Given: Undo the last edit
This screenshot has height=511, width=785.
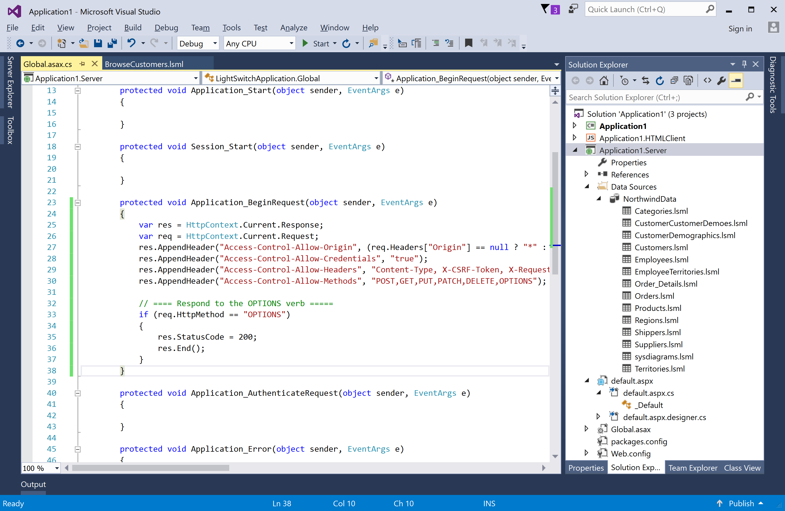Looking at the screenshot, I should click(131, 43).
